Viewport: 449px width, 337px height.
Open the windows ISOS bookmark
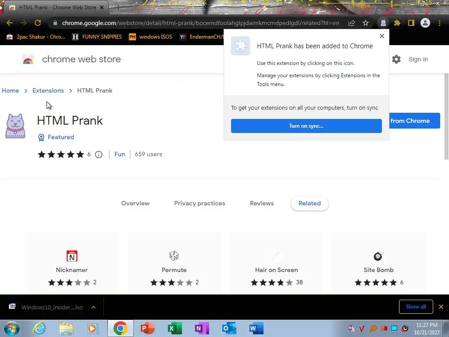pyautogui.click(x=151, y=37)
